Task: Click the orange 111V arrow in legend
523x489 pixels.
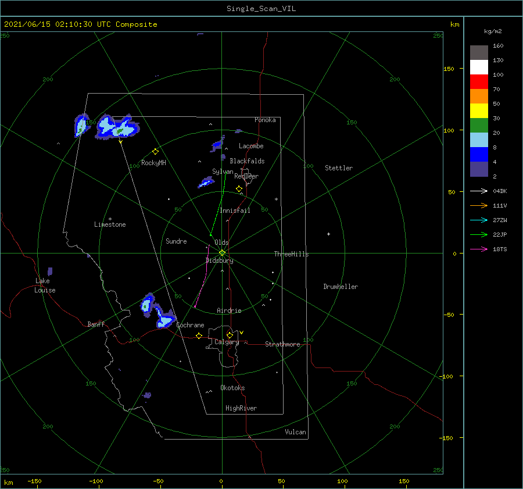Action: pos(479,206)
